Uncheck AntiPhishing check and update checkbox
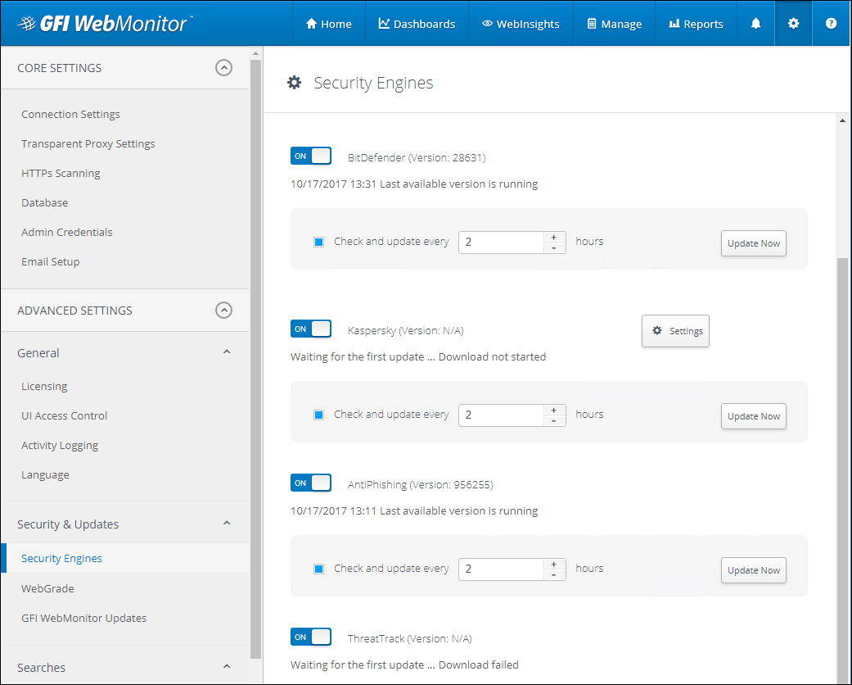 [319, 569]
